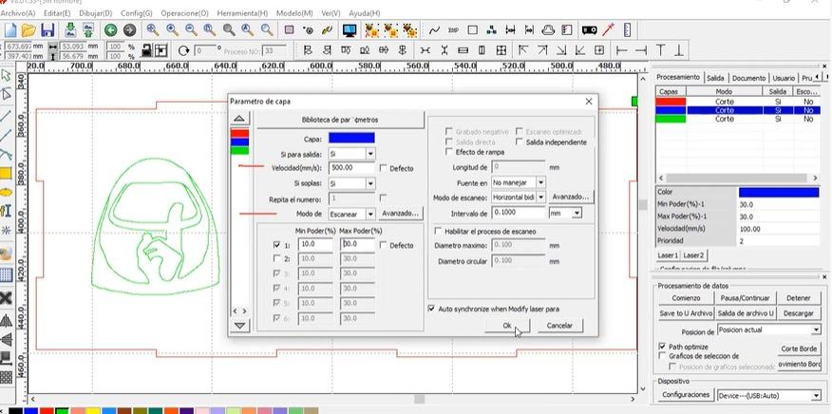Enable Efecto de rampa checkbox

click(449, 152)
